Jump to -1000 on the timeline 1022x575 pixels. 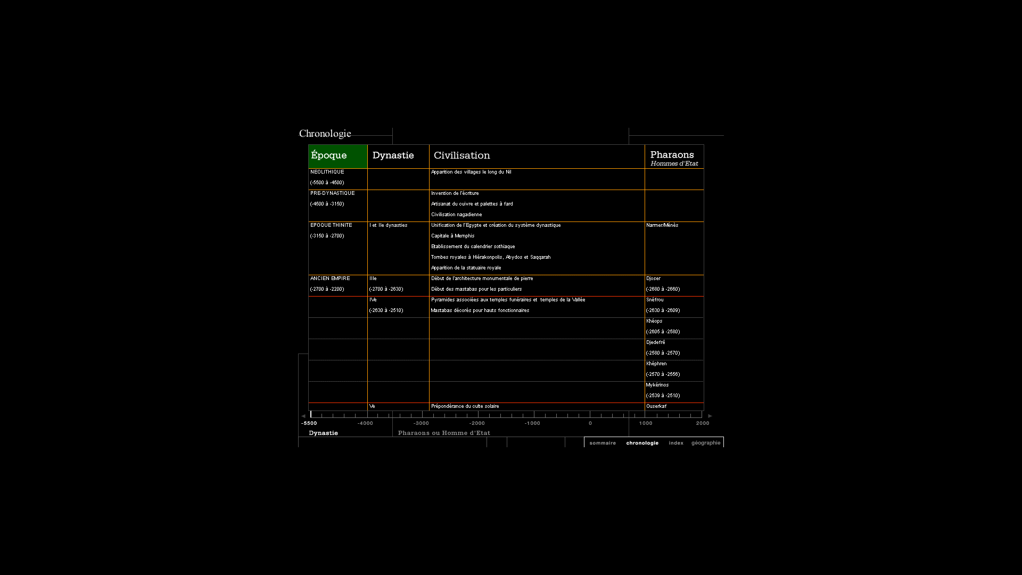tap(532, 423)
